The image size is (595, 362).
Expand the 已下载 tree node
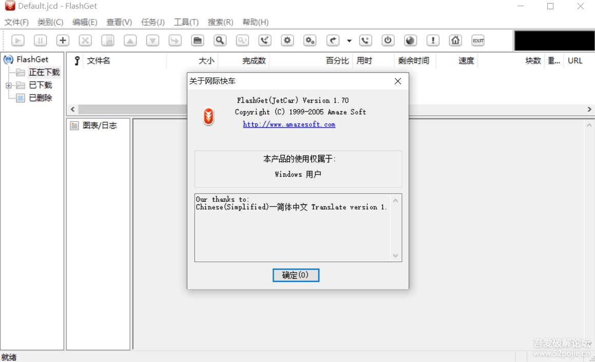pos(9,85)
